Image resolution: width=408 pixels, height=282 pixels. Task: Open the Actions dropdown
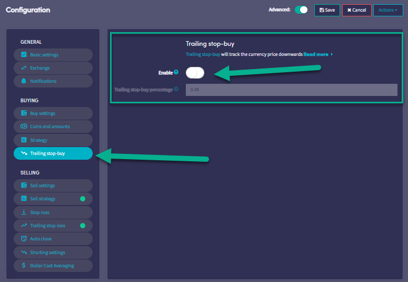(388, 10)
